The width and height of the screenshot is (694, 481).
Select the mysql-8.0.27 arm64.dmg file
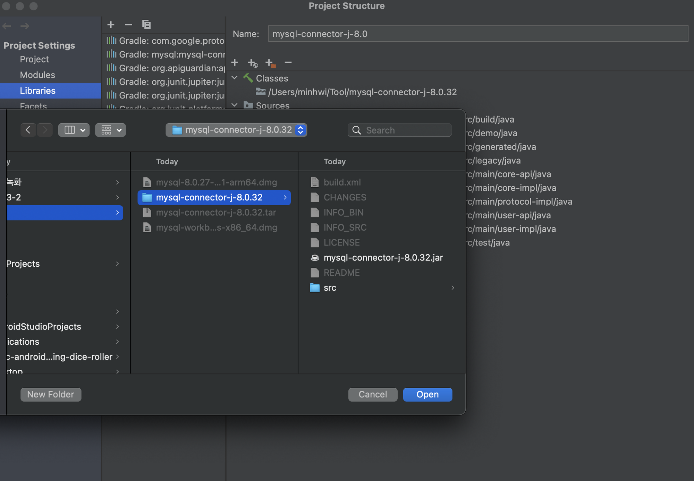click(x=214, y=182)
